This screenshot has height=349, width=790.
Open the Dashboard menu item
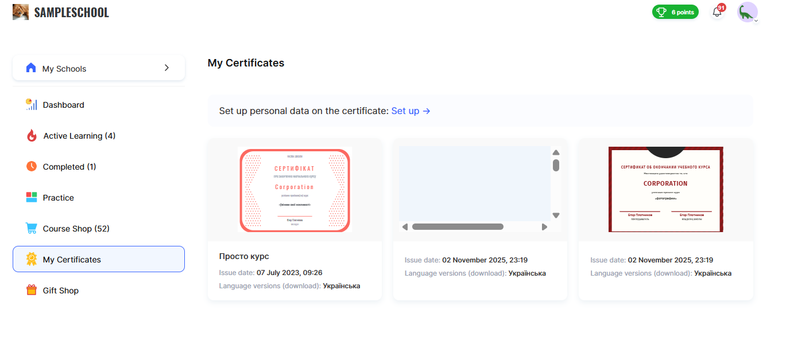[x=63, y=105]
